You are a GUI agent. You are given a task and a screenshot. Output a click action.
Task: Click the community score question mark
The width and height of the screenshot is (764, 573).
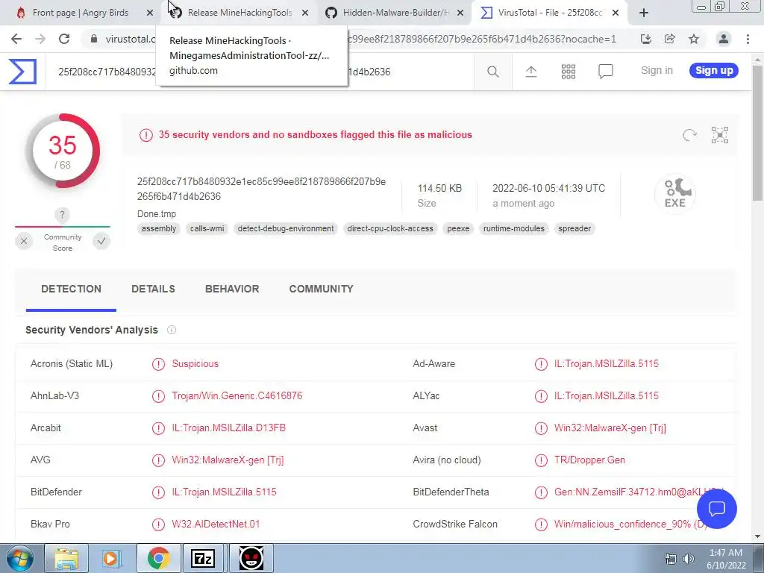click(62, 214)
